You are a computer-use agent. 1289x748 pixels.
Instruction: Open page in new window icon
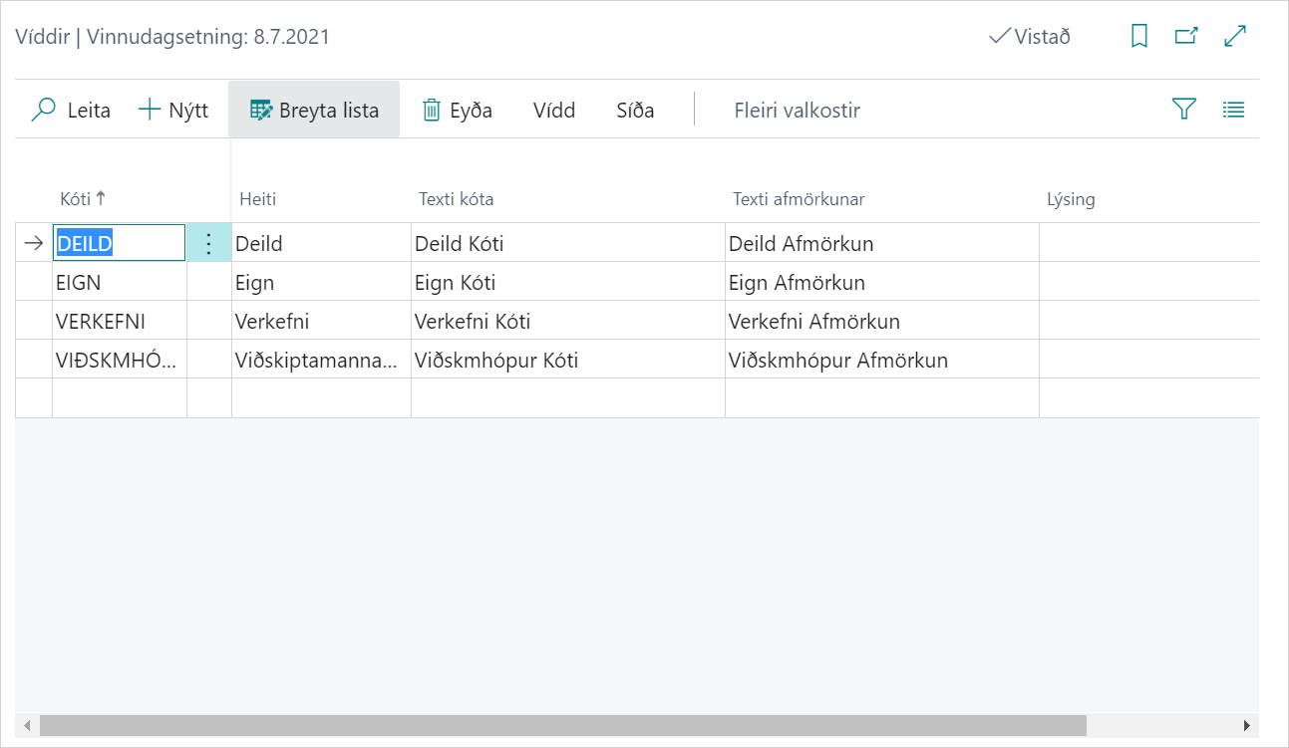pyautogui.click(x=1186, y=37)
